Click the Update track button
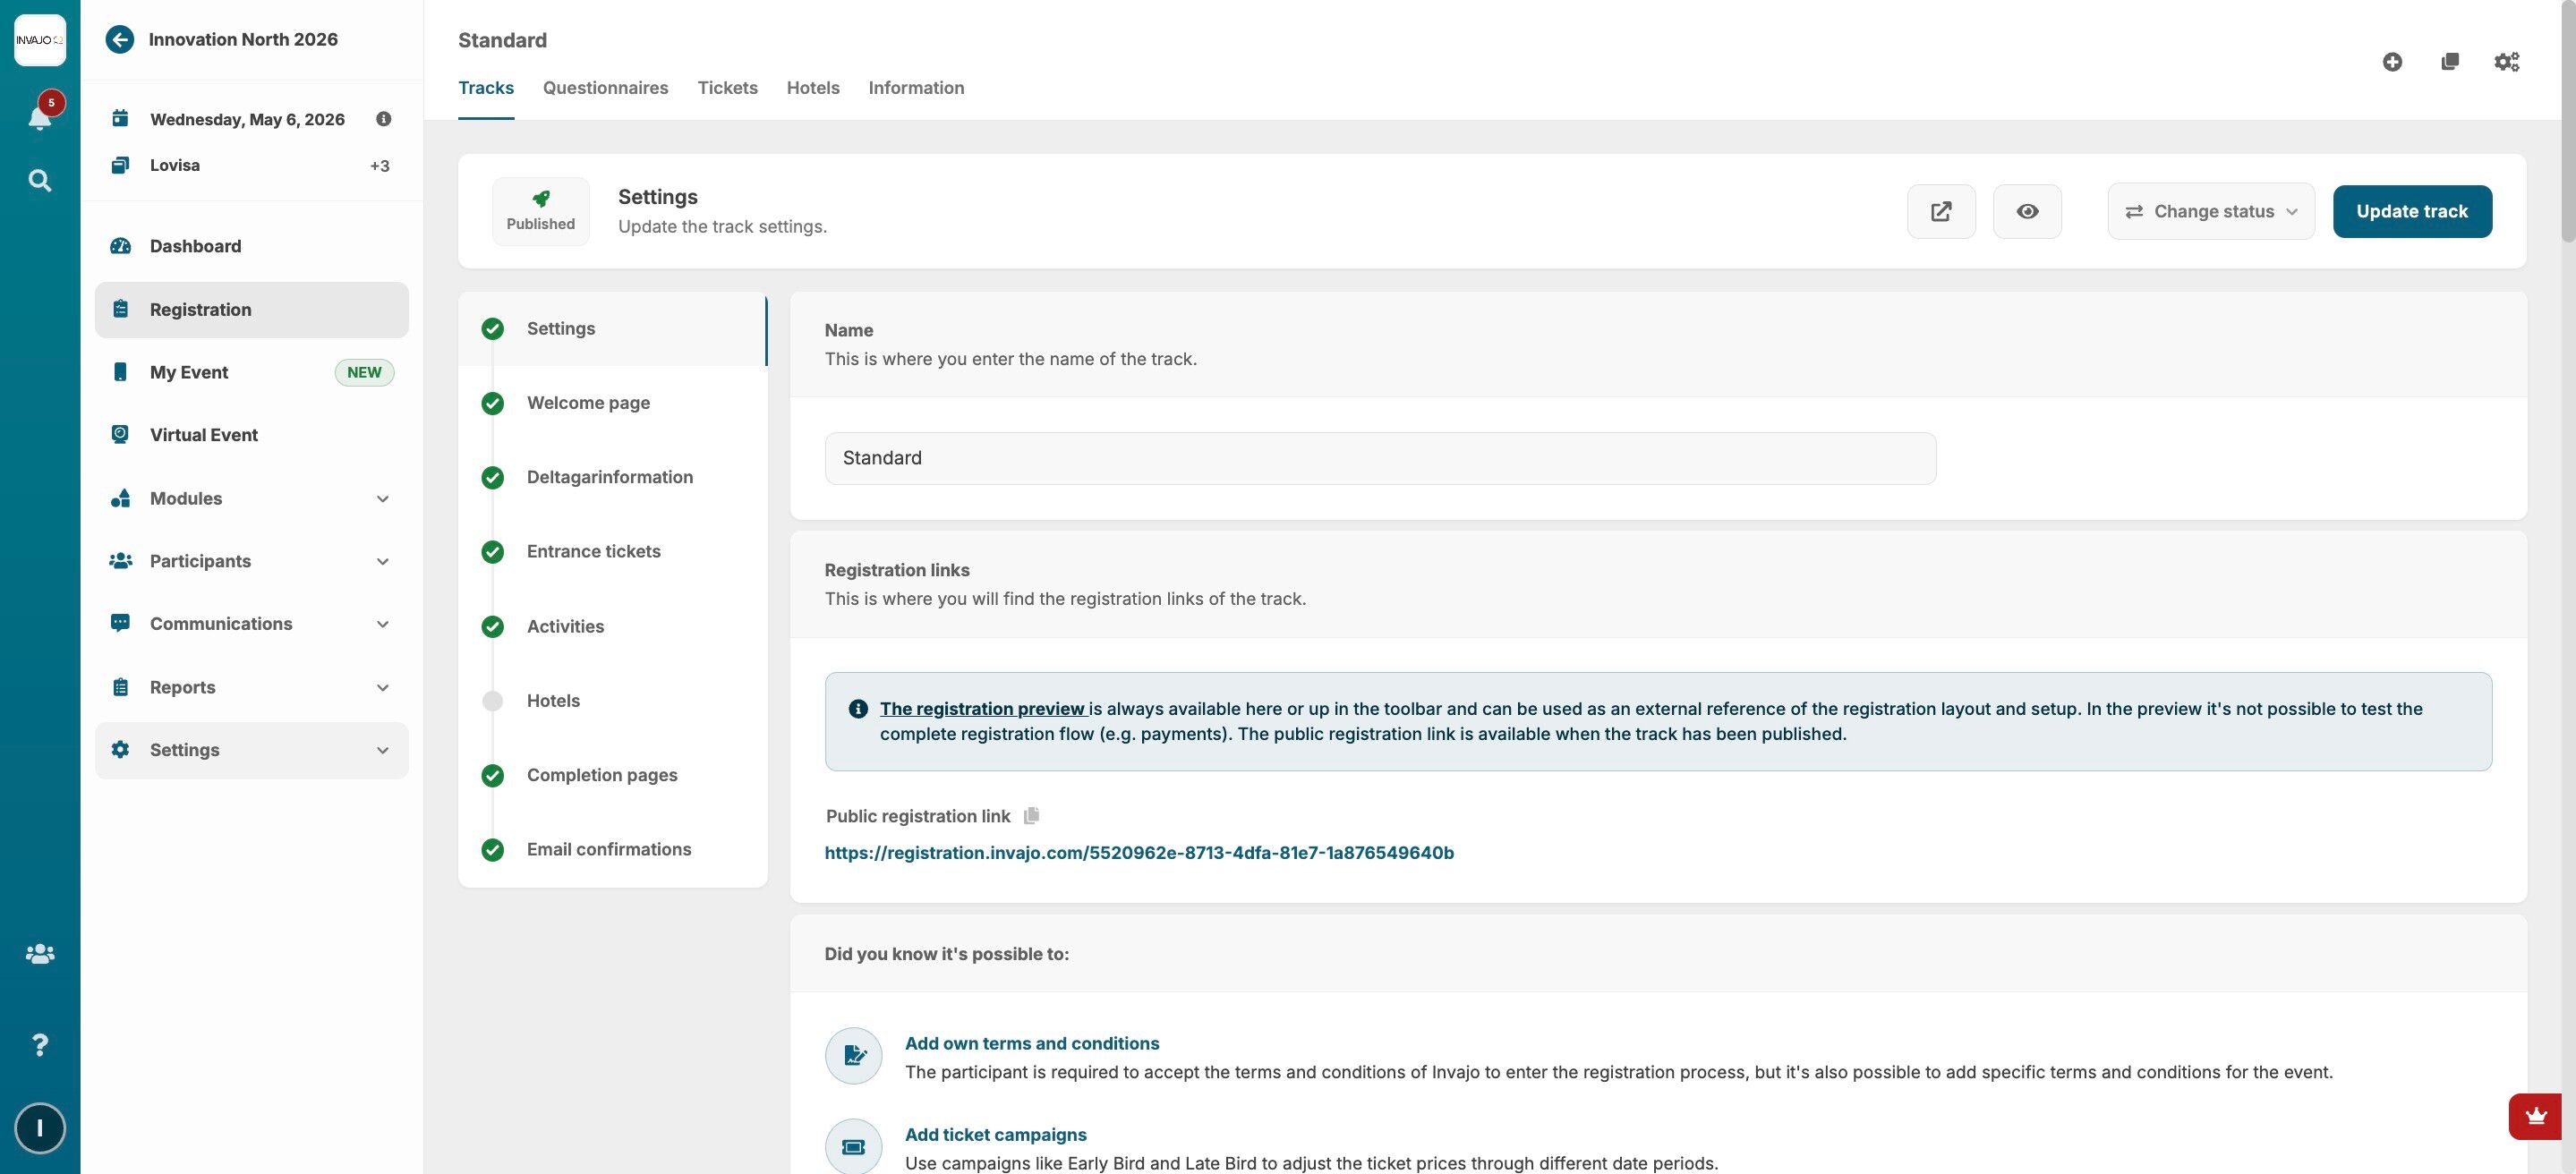This screenshot has height=1174, width=2576. click(2411, 211)
